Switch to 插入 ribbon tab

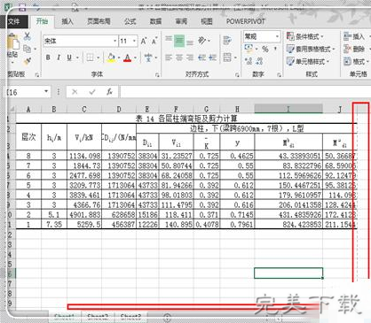click(67, 21)
